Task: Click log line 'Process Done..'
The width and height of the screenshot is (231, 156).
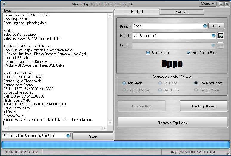Action: coord(14,116)
